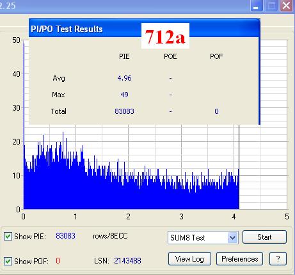Screen dimensions: 295x275
Task: Click the POF total value 0
Action: (x=216, y=111)
